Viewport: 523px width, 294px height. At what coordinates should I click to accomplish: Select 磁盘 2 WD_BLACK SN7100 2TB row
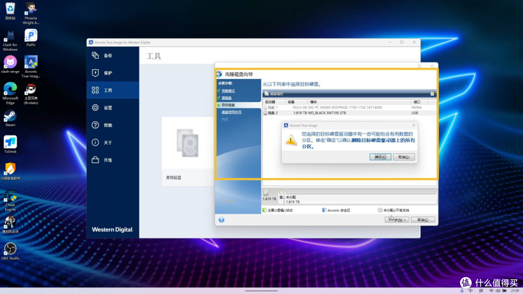350,113
